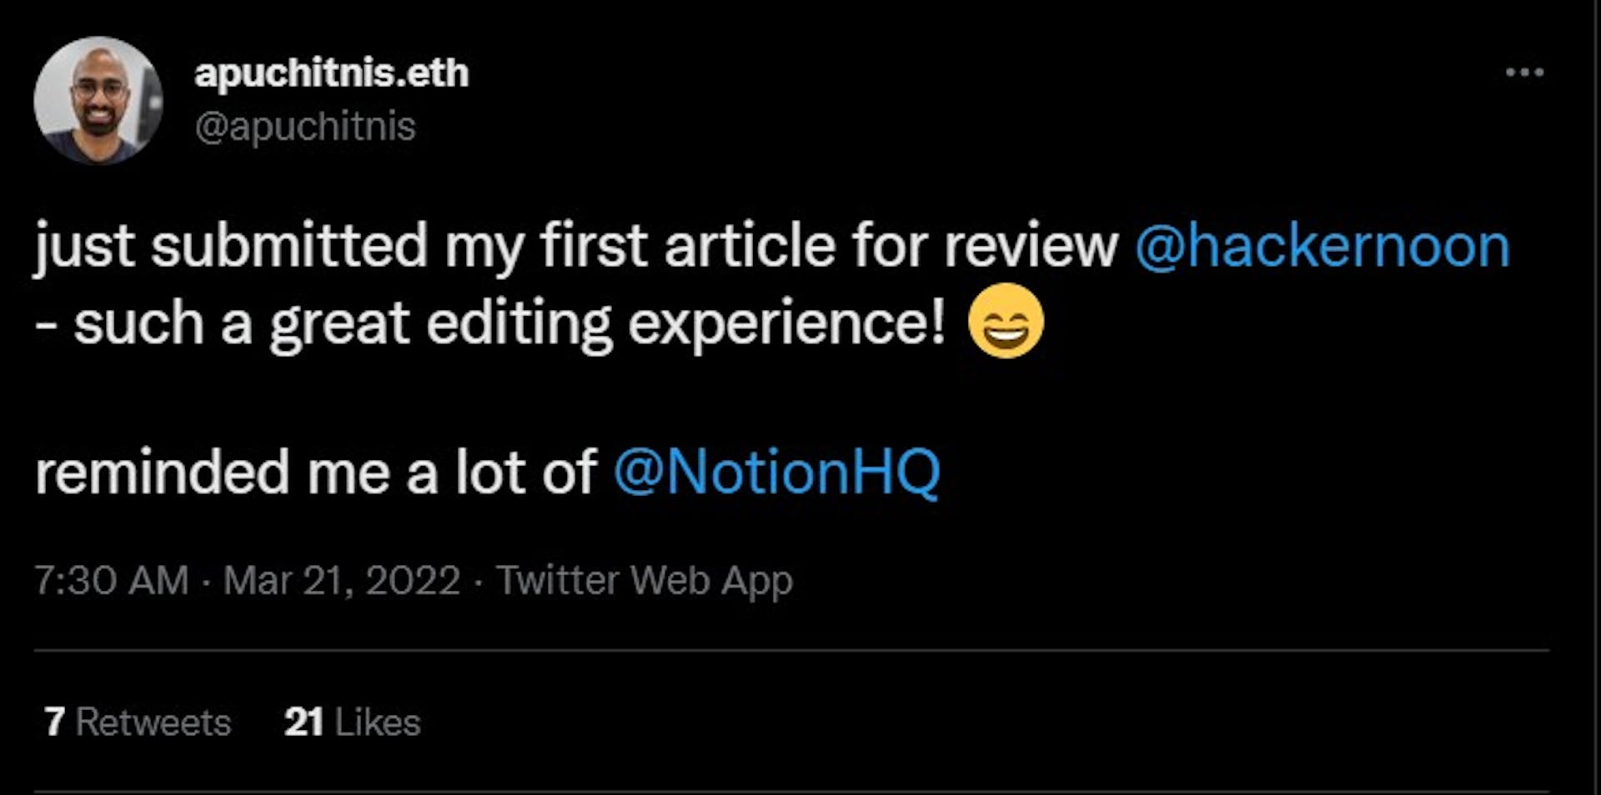Viewport: 1601px width, 795px height.
Task: Follow the @NotionHQ mention link
Action: tap(776, 472)
